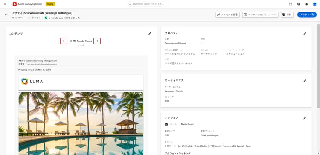The image size is (320, 155).
Task: Open the apps grid switcher icon
Action: (291, 4)
